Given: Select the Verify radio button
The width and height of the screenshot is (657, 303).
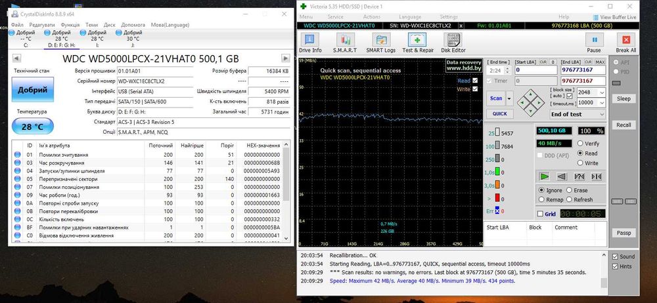Looking at the screenshot, I should (580, 143).
